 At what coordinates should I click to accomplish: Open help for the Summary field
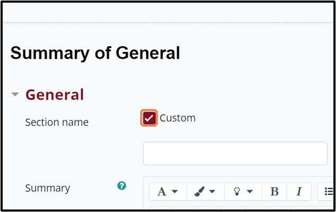(122, 185)
